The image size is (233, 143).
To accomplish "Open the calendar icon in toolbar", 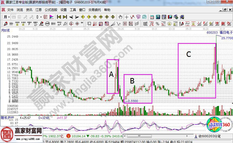I will 152,17.
